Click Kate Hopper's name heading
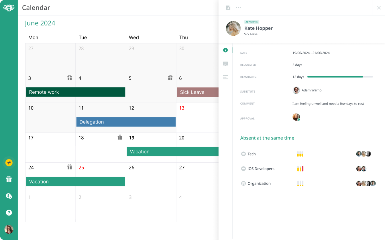This screenshot has width=385, height=240. [258, 28]
